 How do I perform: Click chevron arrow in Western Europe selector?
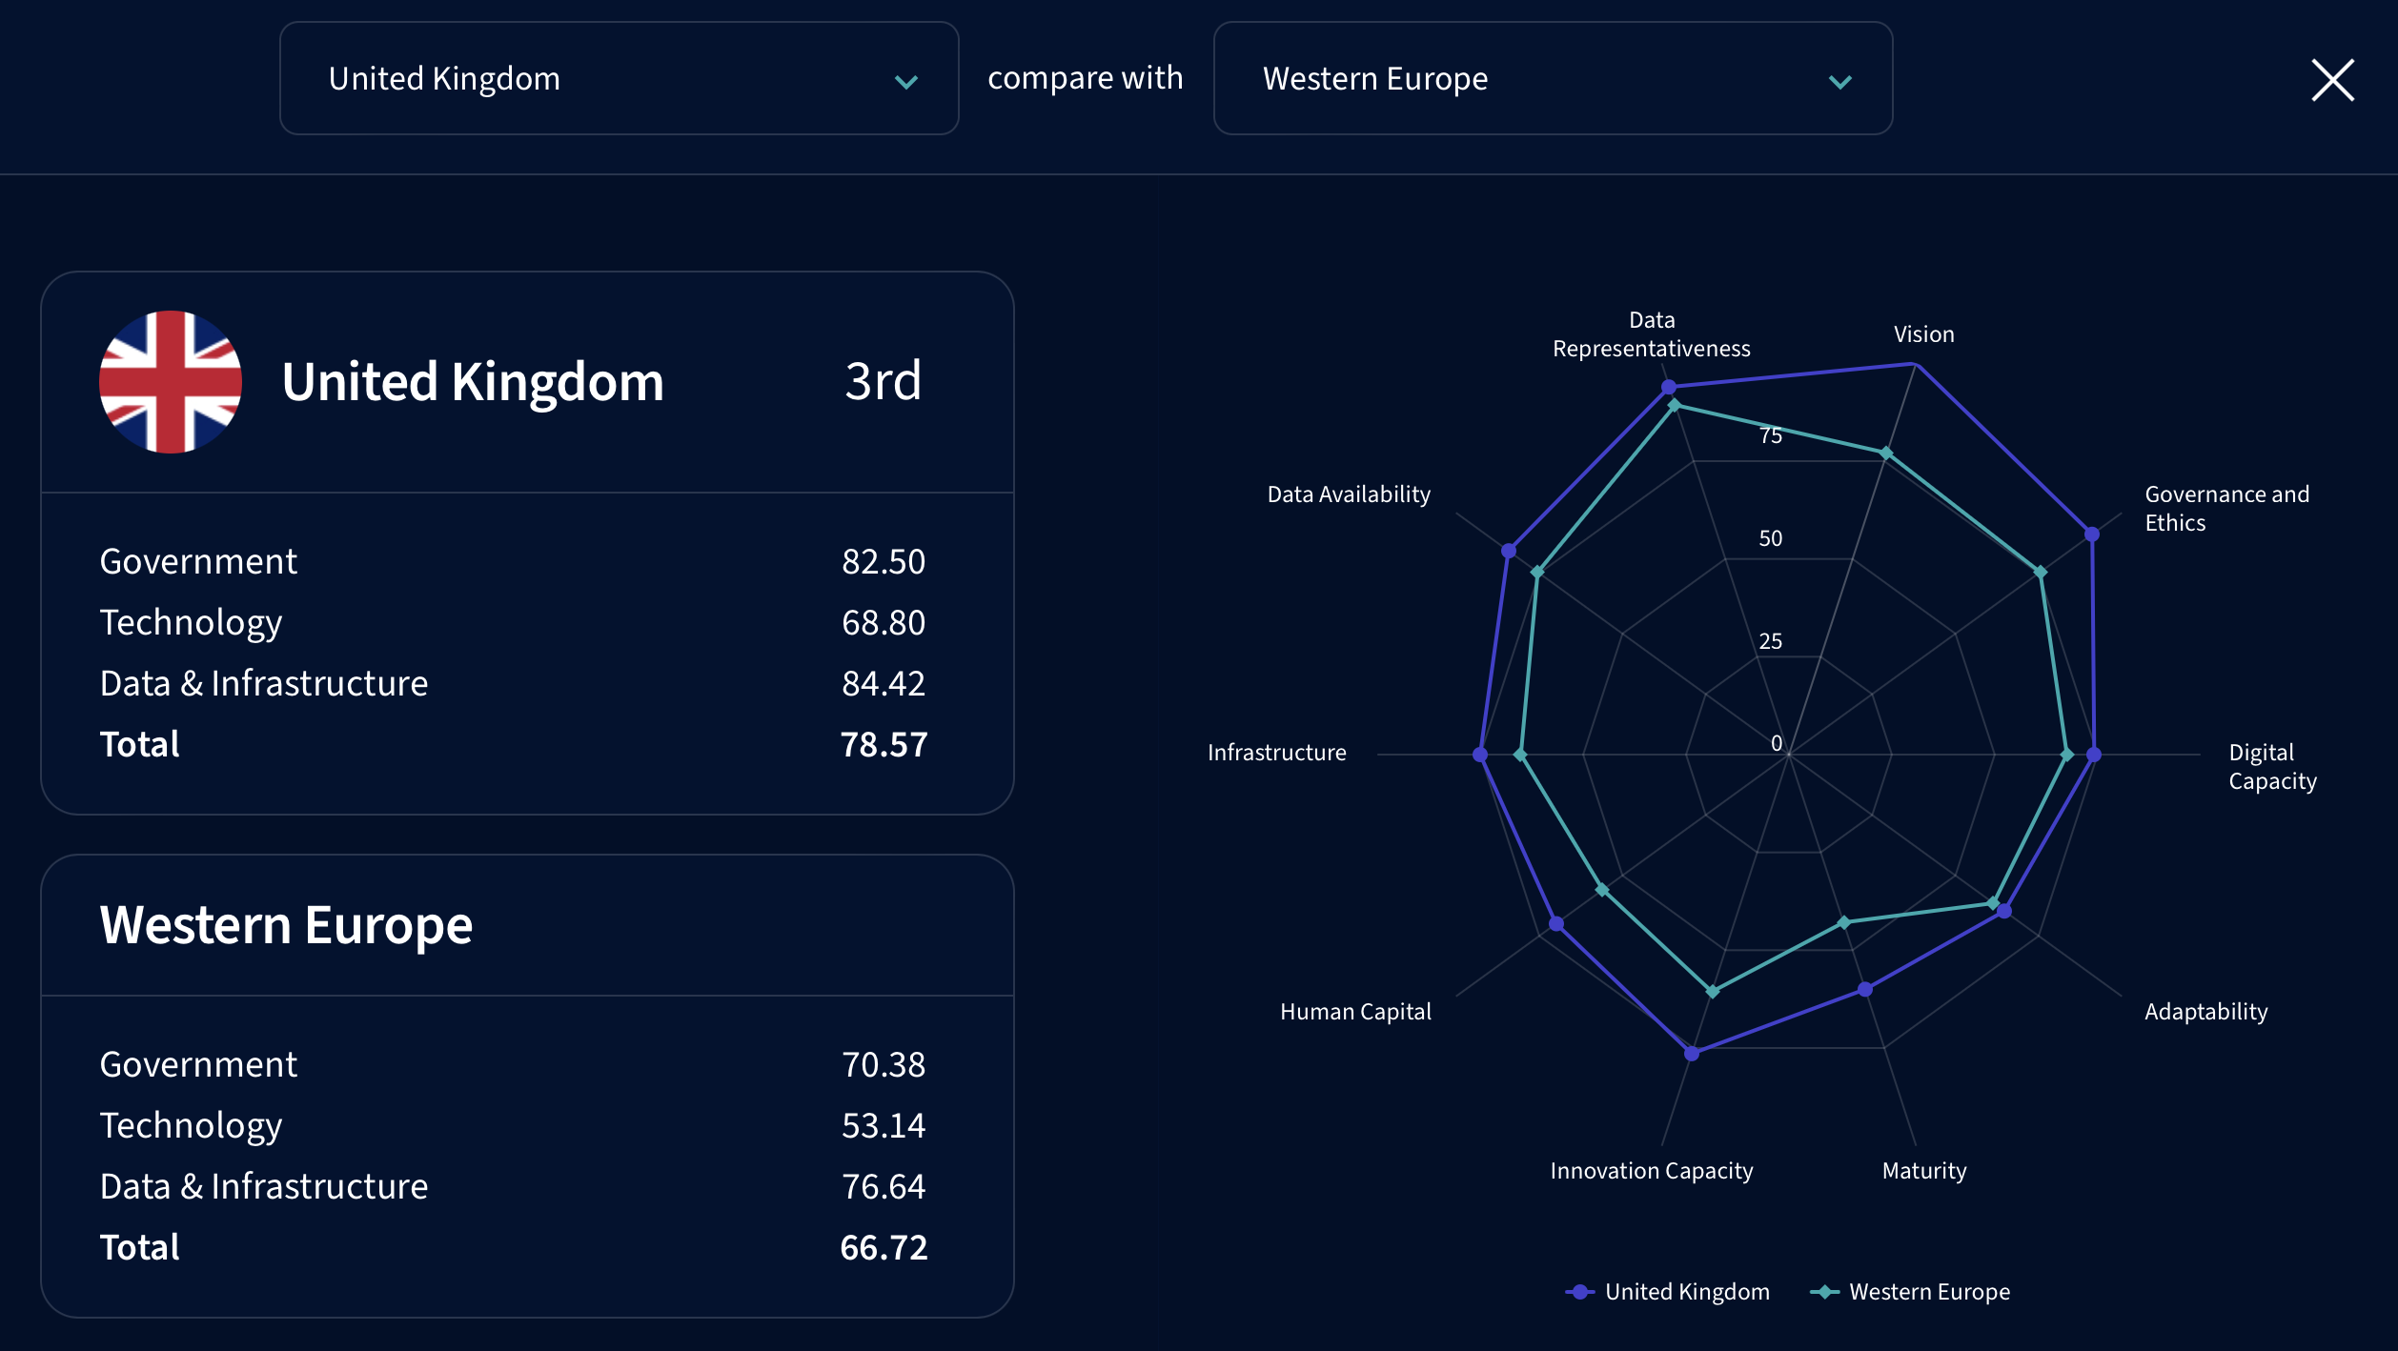[x=1839, y=82]
